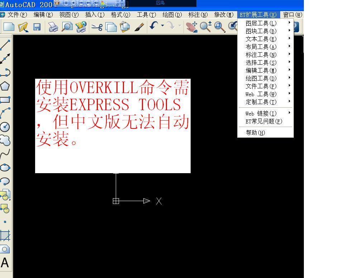Select the Point tool
344x278 pixels.
[x=5, y=222]
